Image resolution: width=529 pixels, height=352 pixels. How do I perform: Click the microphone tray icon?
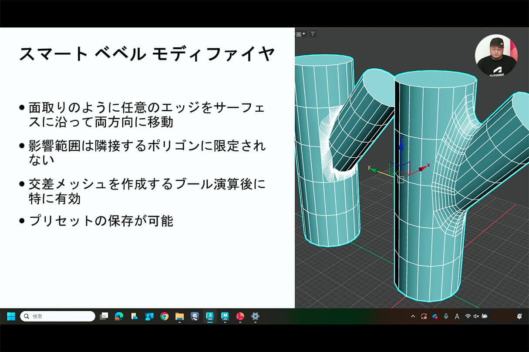[x=446, y=316]
